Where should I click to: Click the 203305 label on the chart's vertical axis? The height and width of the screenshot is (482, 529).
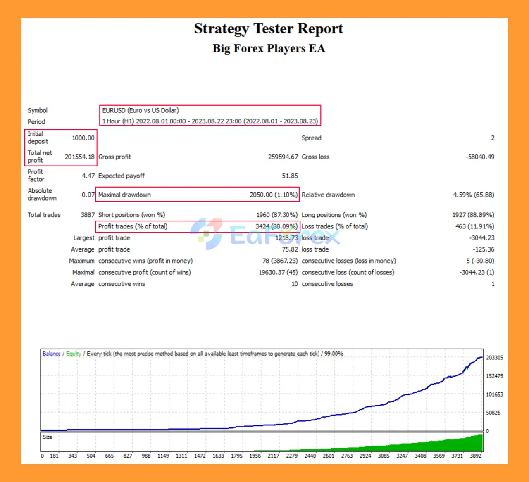494,358
